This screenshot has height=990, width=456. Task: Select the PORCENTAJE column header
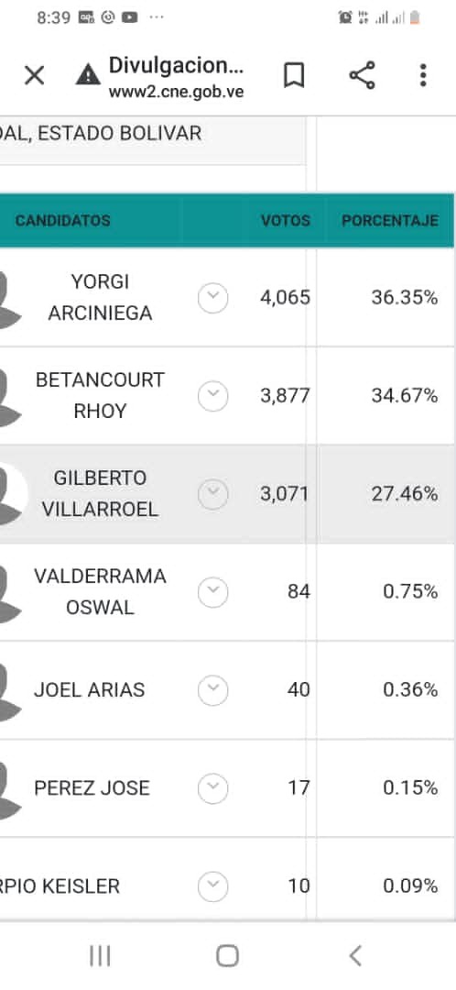390,220
